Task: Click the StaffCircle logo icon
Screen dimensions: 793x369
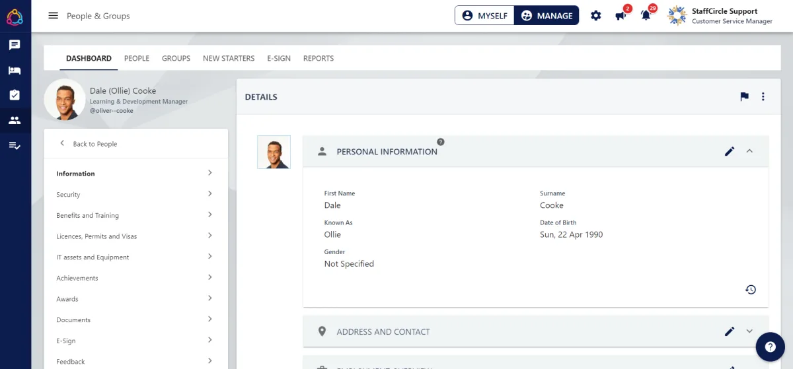Action: coord(15,16)
